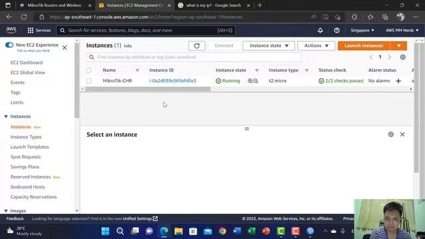Select all instances header checkbox
Viewport: 425px width, 239px height.
88,70
